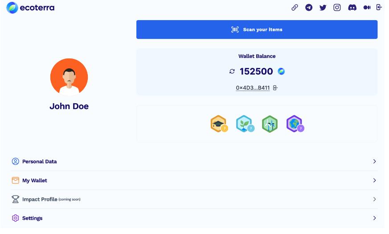Click the John Doe avatar picture
Screen dimensions: 389x234
(69, 77)
